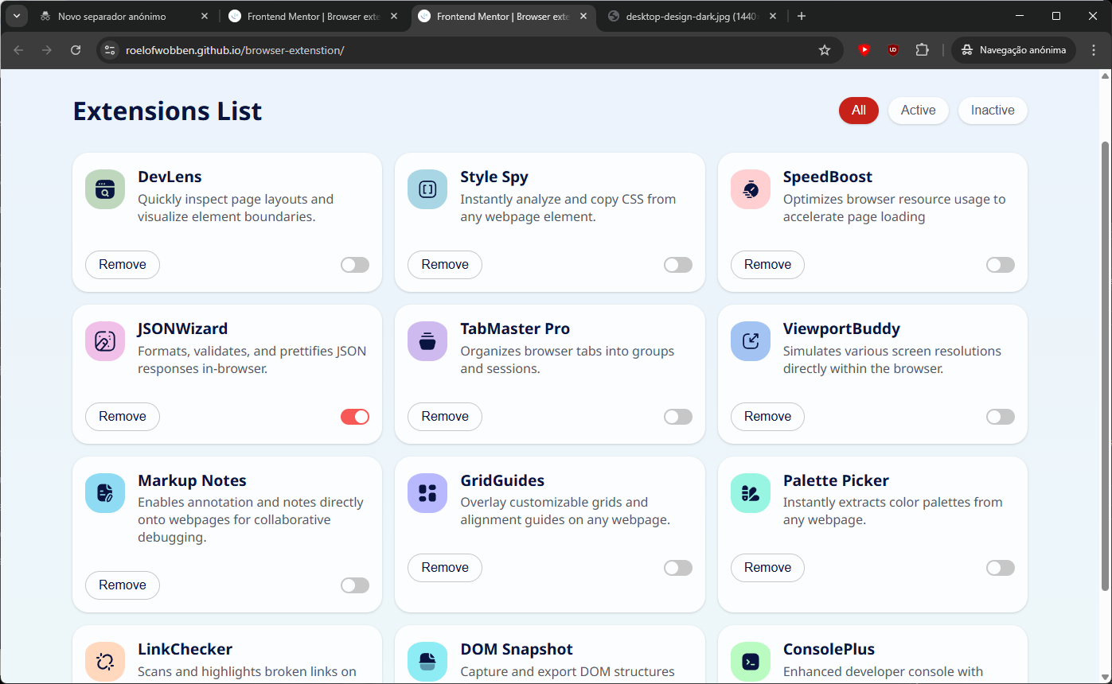Click the SpeedBoost title text
The height and width of the screenshot is (684, 1112).
[828, 177]
